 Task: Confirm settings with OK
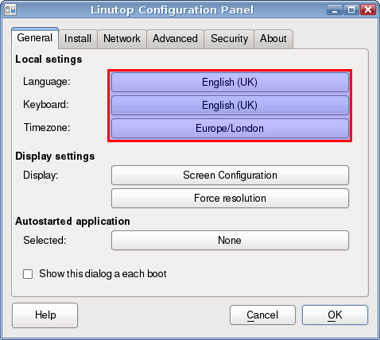coord(335,315)
